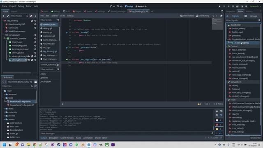Screen dimensions: 263x148
Task: Click the copy output selection icon
Action: pos(221,111)
